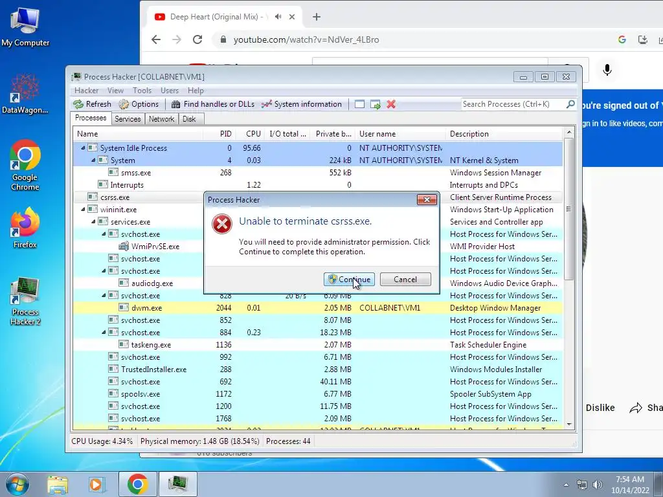This screenshot has width=663, height=497.
Task: Collapse svchost.exe above dwm.exe
Action: pyautogui.click(x=104, y=295)
